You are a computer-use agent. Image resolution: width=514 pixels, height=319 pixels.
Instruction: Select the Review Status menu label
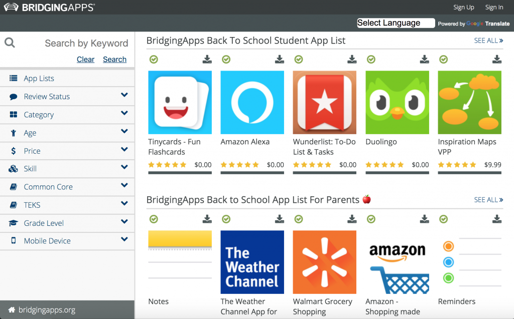(x=47, y=97)
